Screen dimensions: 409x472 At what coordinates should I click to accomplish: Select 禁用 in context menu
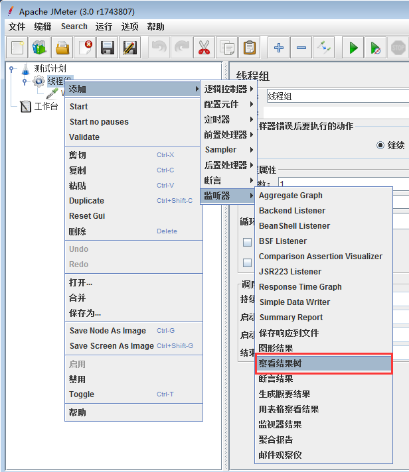tap(134, 379)
